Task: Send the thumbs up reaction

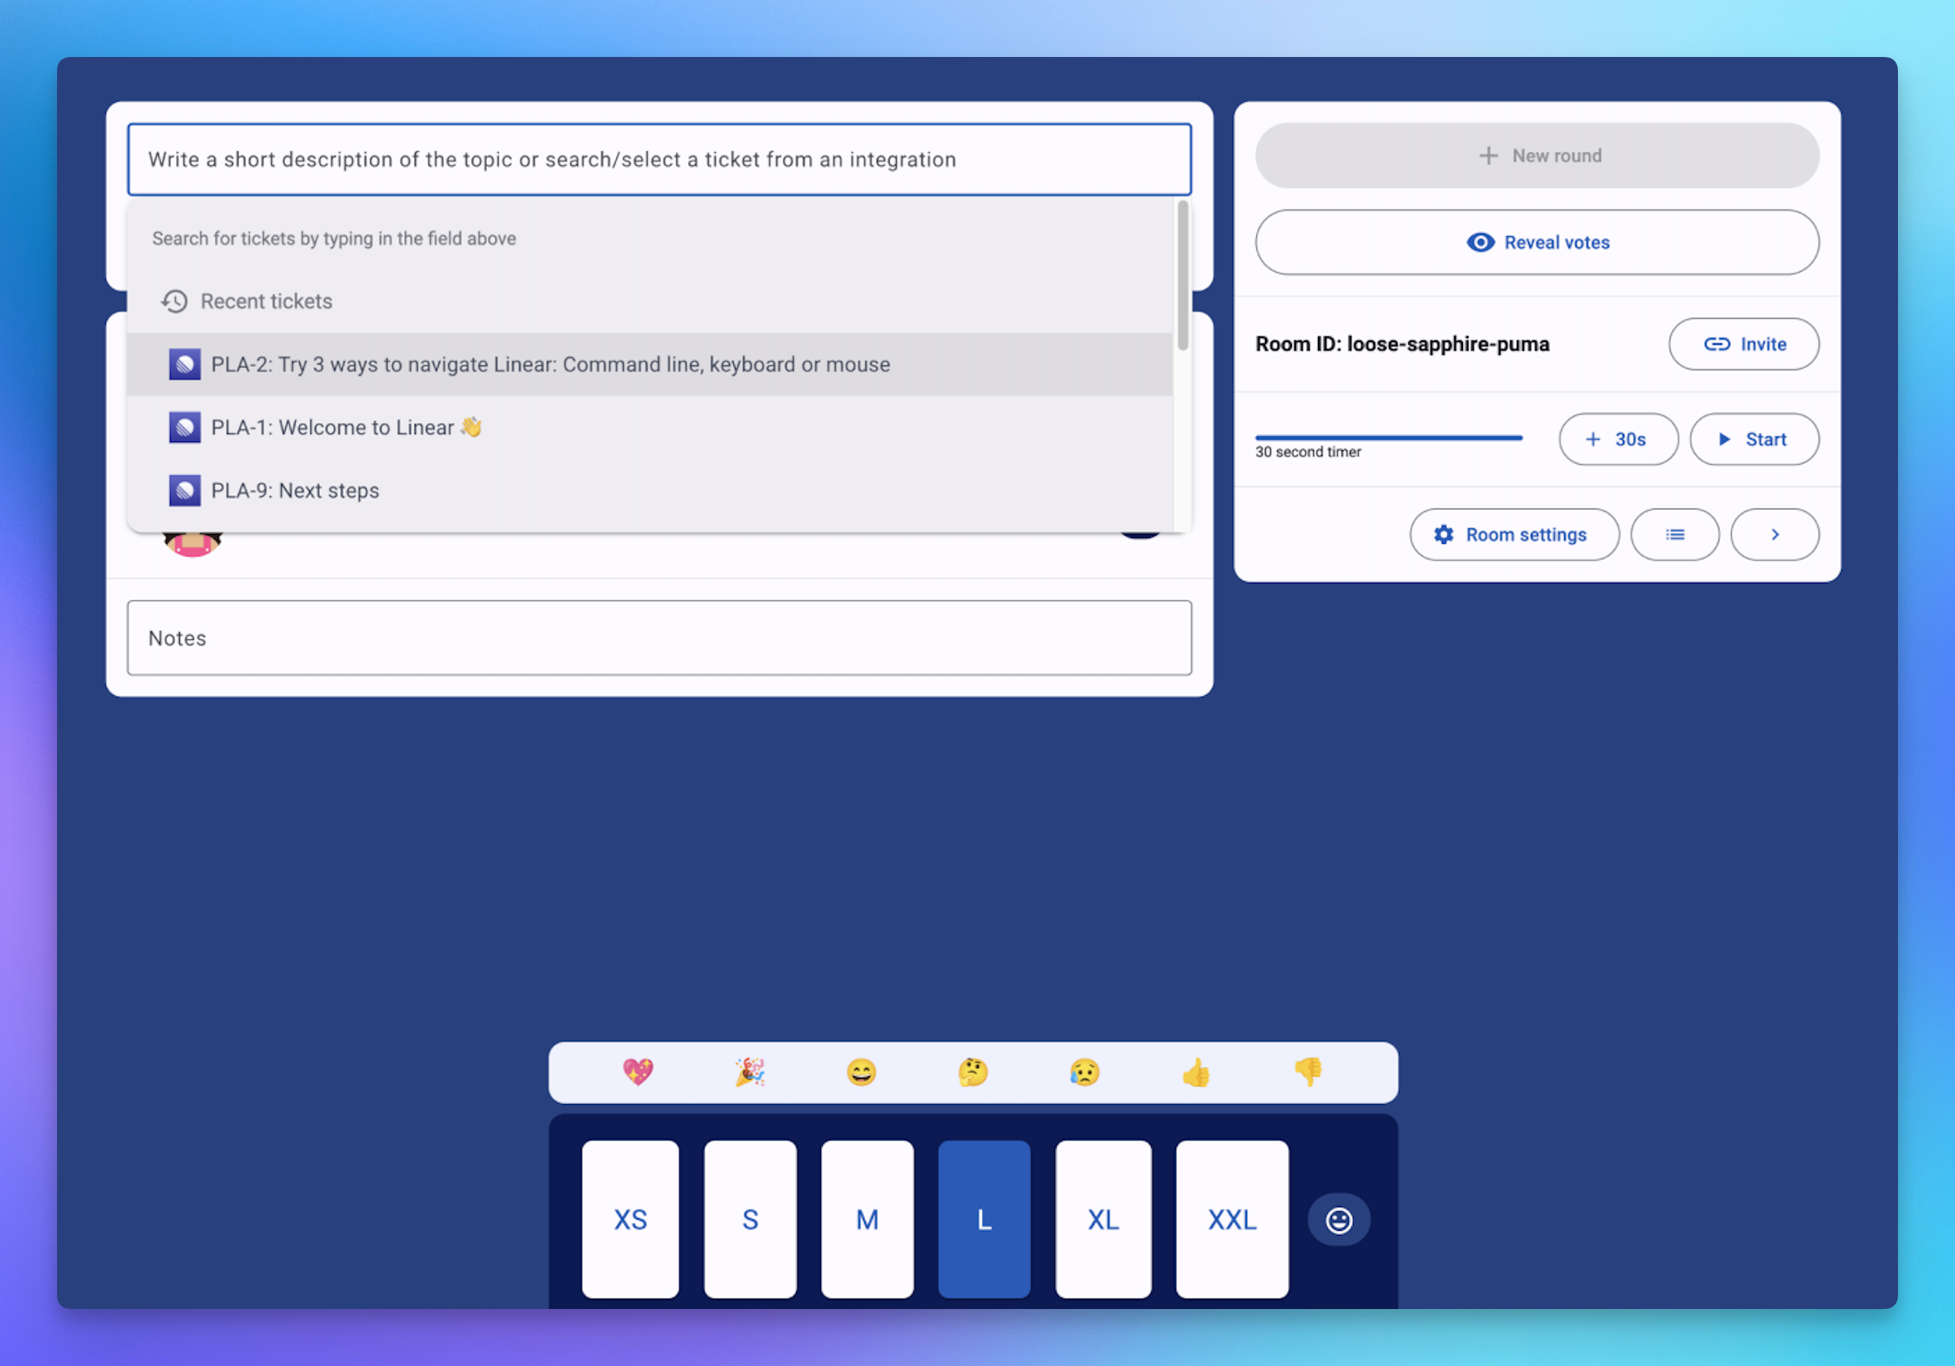Action: click(1197, 1071)
